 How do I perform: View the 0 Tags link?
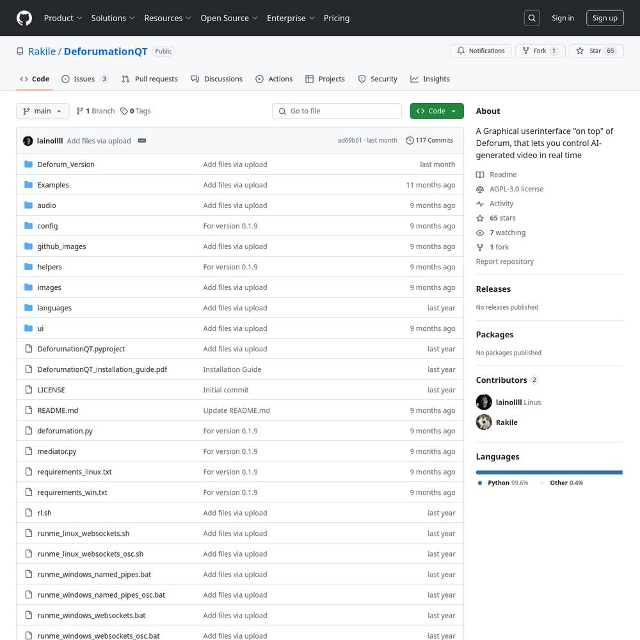point(136,111)
